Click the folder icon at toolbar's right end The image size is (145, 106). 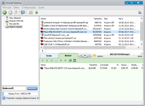click(x=140, y=12)
